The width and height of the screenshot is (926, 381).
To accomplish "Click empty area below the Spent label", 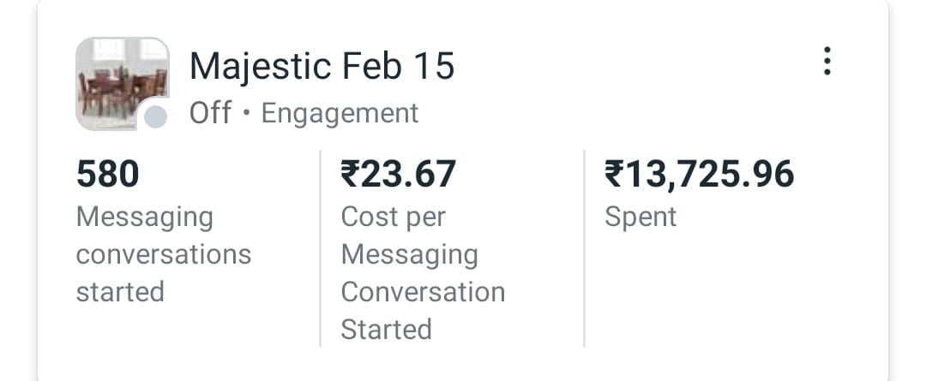I will click(729, 291).
